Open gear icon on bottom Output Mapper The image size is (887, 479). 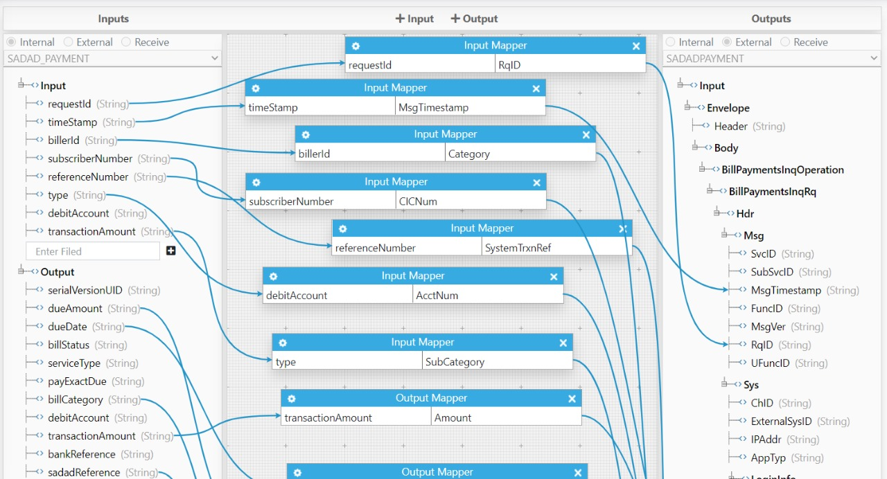tap(297, 473)
